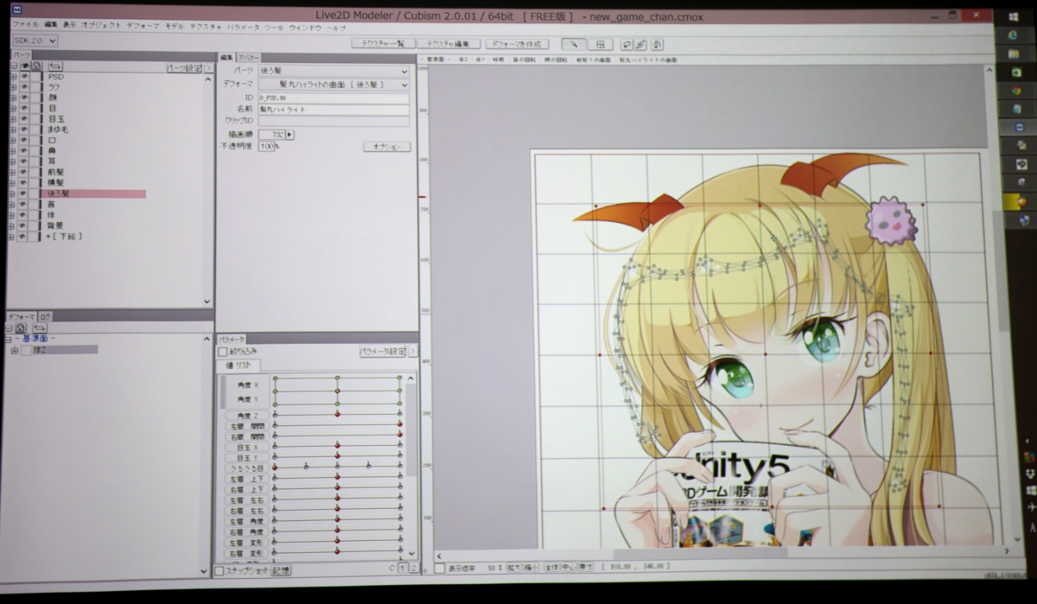Select the arrow selection tool in toolbar
Viewport: 1037px width, 604px height.
point(573,44)
